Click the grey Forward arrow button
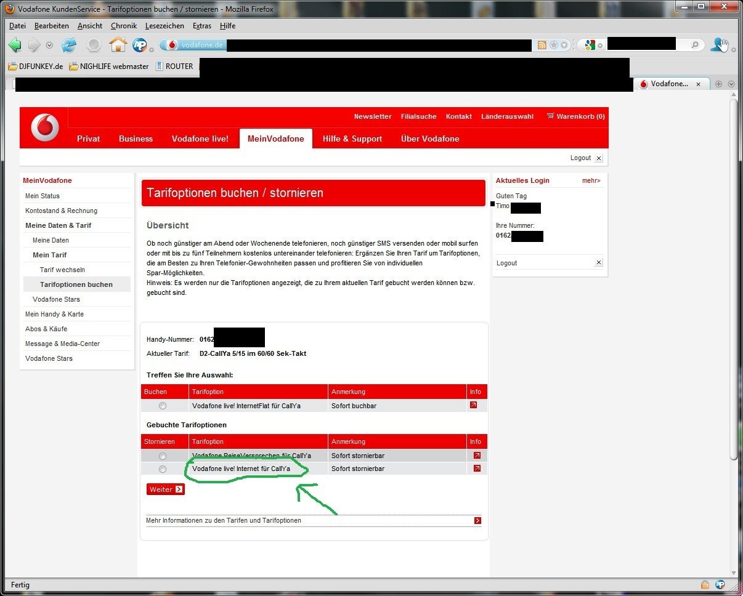The height and width of the screenshot is (596, 743). point(34,45)
